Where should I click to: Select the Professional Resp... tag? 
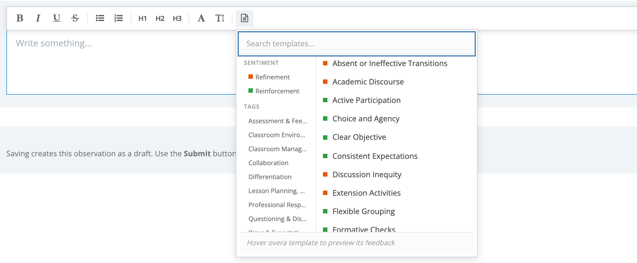tap(277, 205)
